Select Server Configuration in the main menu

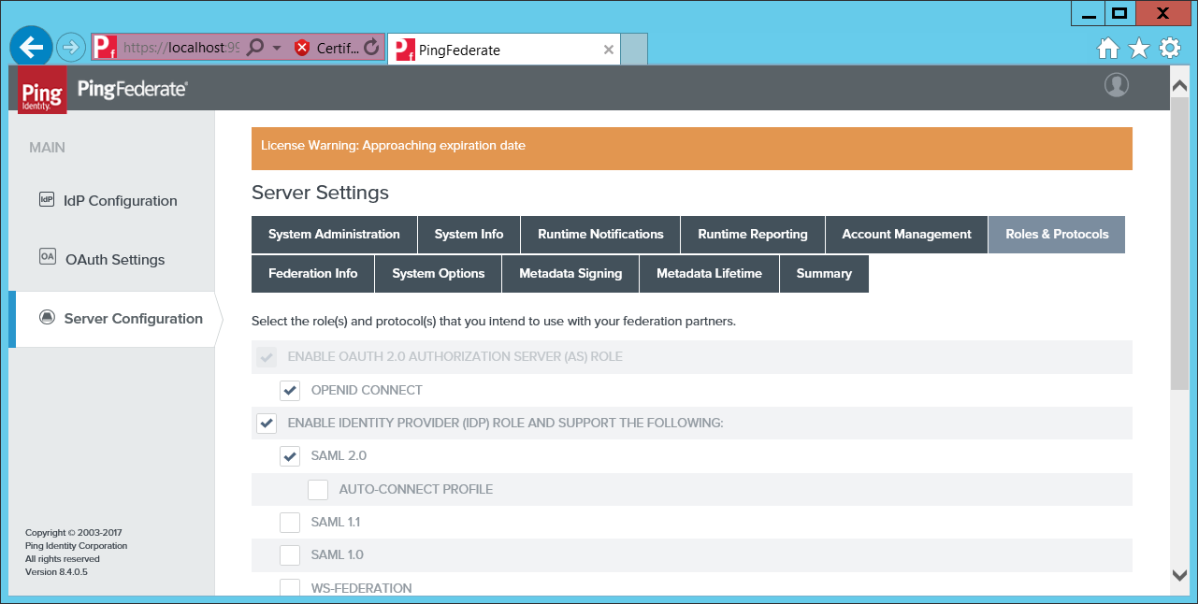point(134,319)
